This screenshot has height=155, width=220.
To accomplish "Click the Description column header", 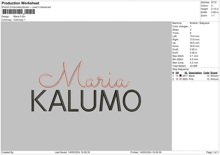I will tap(195, 73).
